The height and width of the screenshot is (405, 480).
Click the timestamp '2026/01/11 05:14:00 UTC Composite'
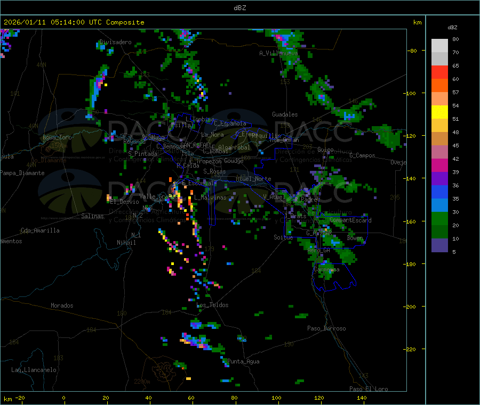point(74,22)
